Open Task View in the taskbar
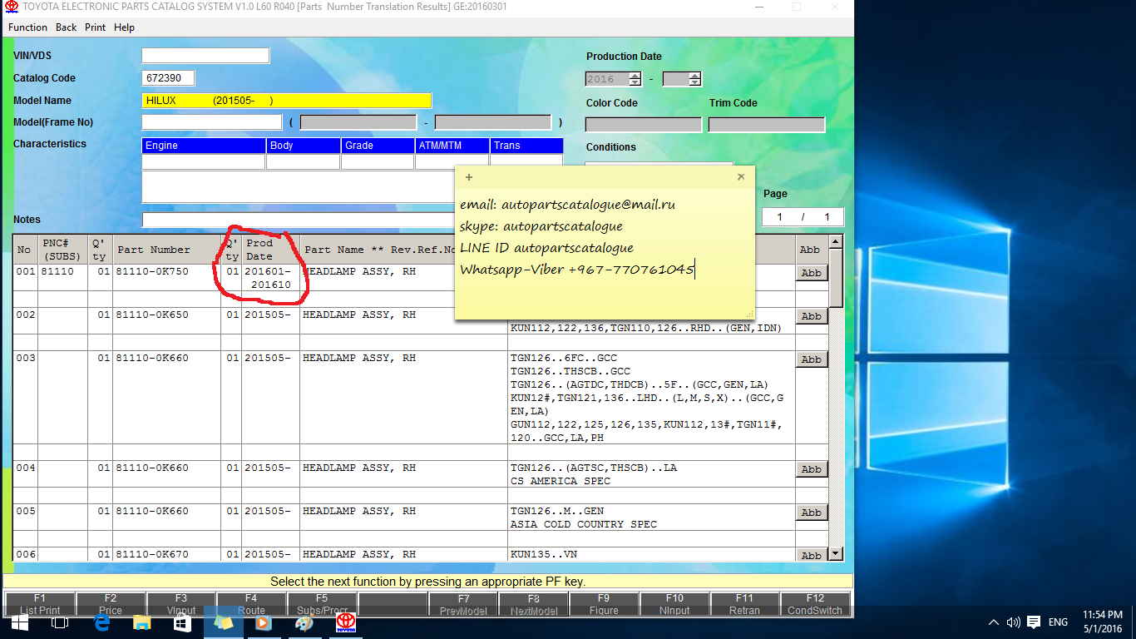 (60, 622)
